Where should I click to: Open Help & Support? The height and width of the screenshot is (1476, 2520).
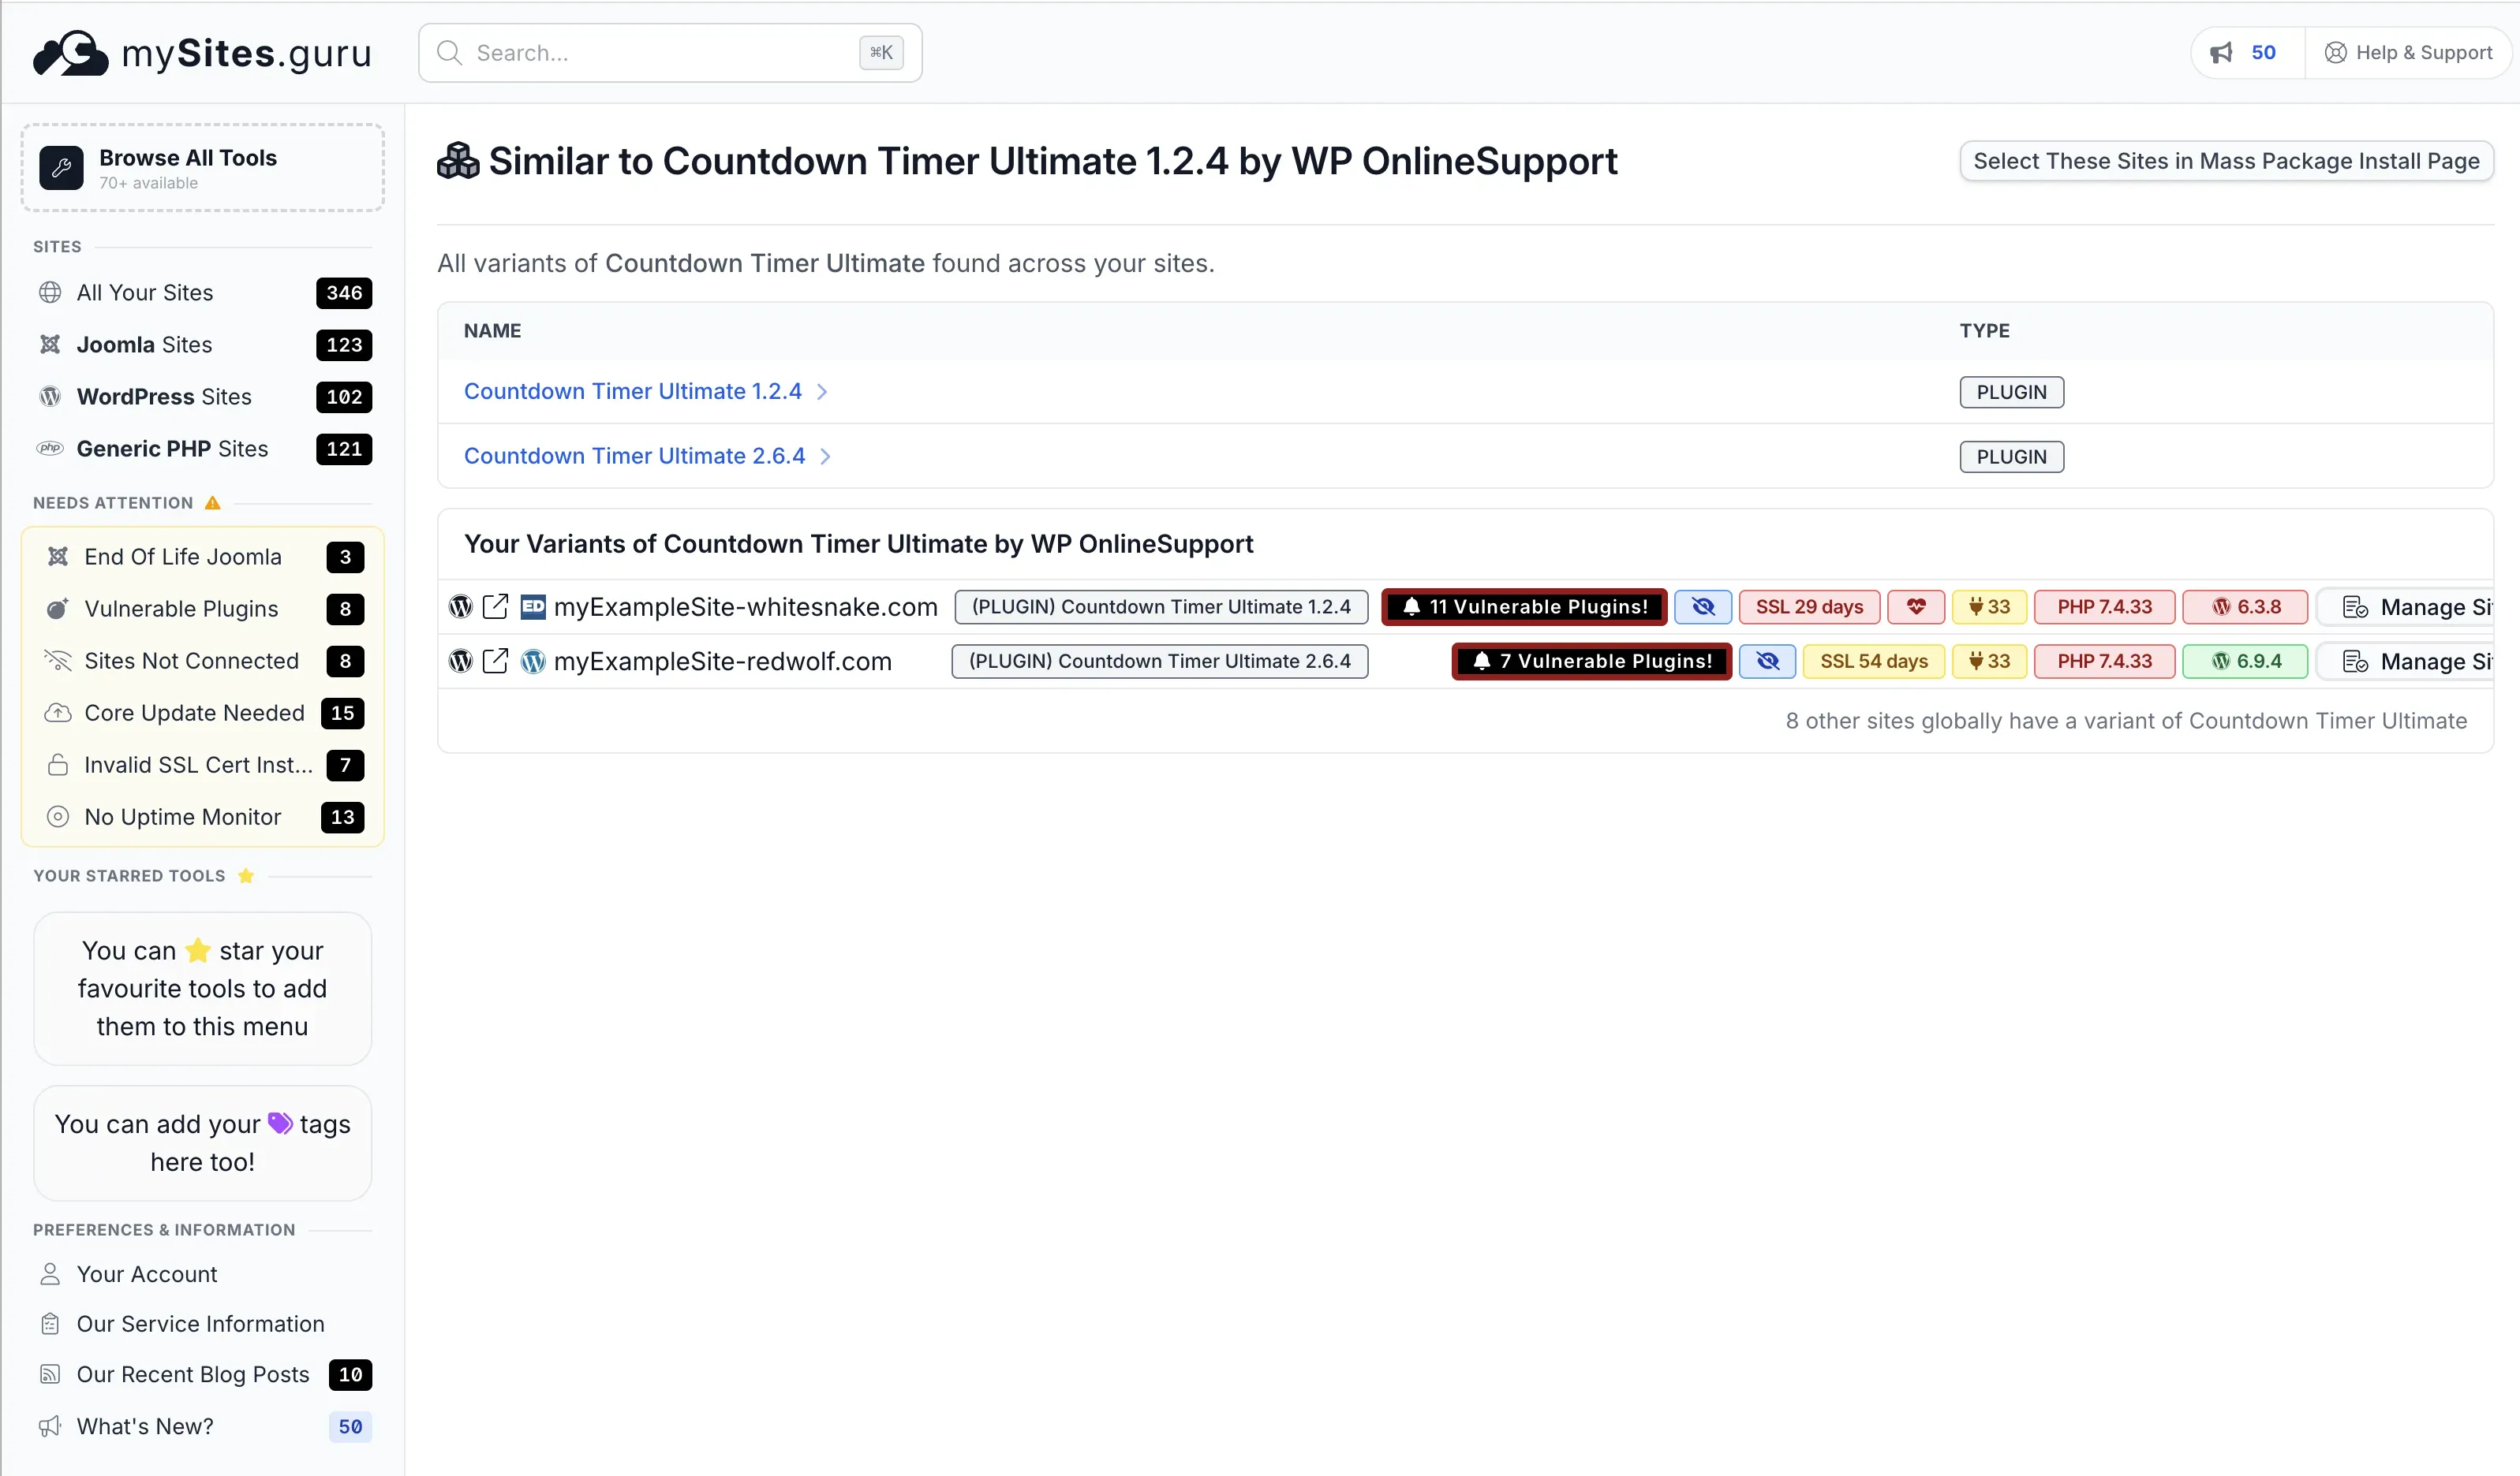pos(2409,52)
